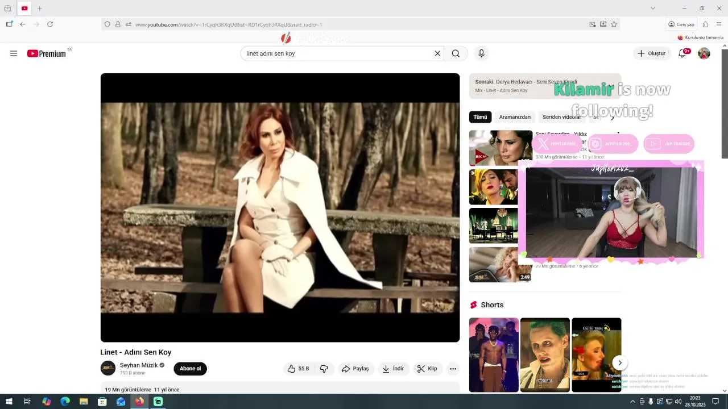This screenshot has height=409, width=728.
Task: Select the Tümü filter chip
Action: point(480,117)
